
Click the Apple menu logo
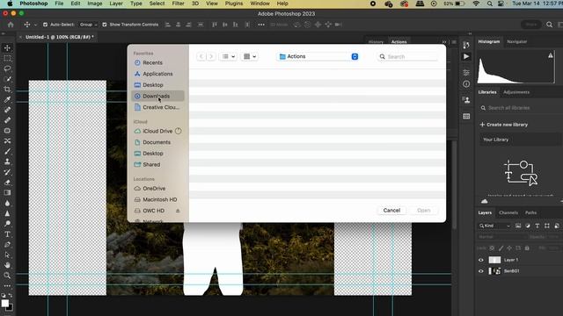click(10, 4)
